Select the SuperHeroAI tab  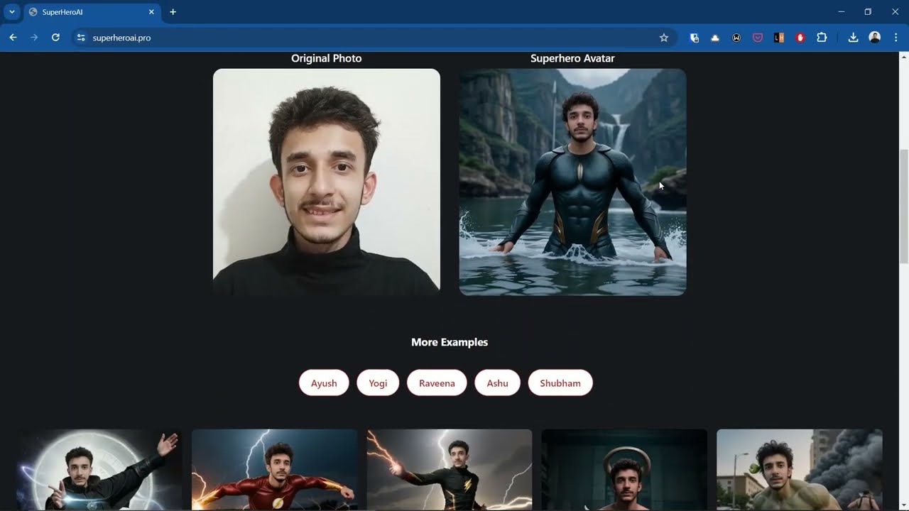[x=91, y=12]
